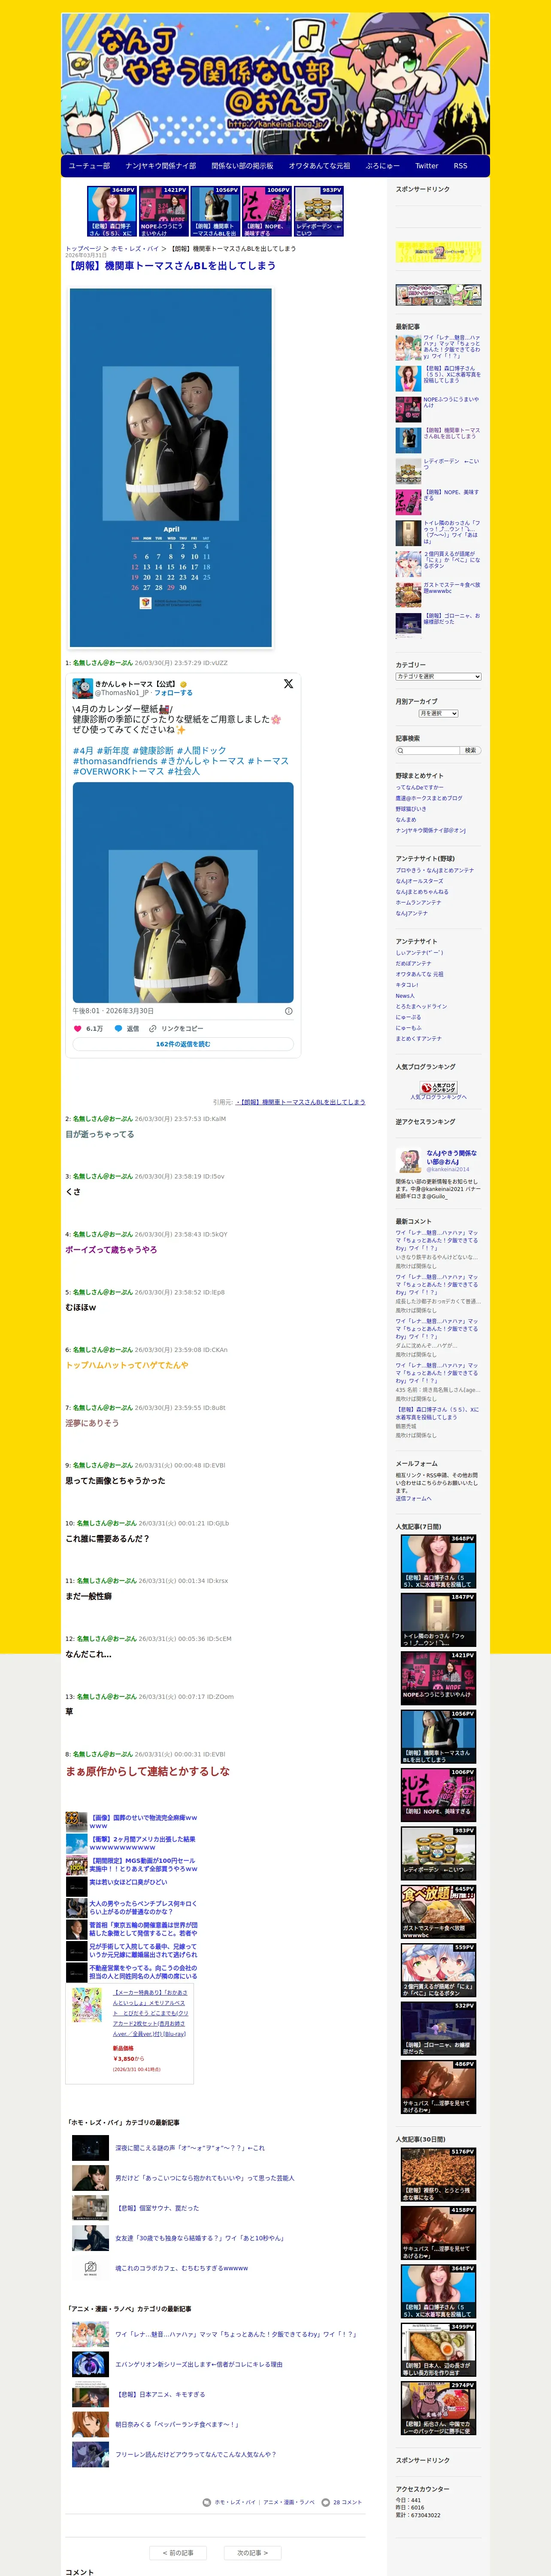Open the ユーチュー部 nav menu item
This screenshot has width=551, height=2576.
pos(89,166)
